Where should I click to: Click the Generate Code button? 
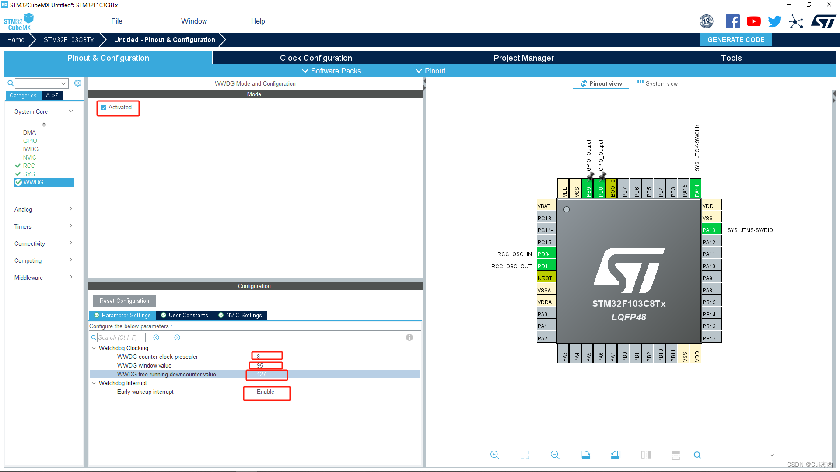735,39
